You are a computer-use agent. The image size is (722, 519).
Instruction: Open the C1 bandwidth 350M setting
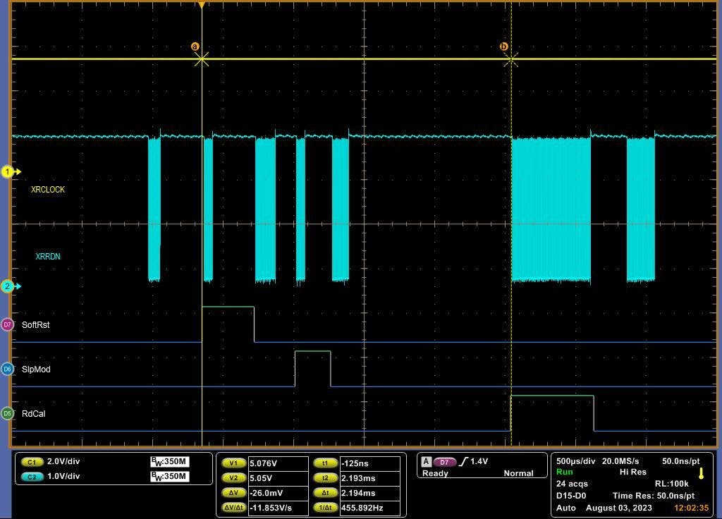[169, 462]
